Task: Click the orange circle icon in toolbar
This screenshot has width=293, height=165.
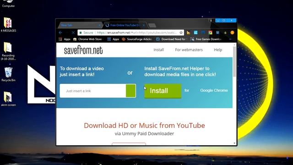Action: (x=232, y=33)
